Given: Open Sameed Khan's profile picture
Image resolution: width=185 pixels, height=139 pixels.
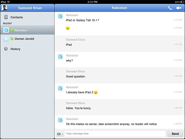Looking at the screenshot, I should 4,8.
